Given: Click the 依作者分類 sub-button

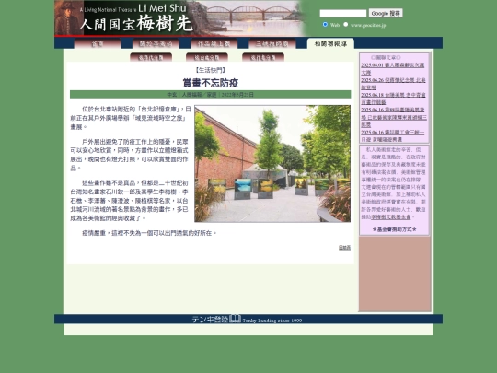Looking at the screenshot, I should (263, 57).
